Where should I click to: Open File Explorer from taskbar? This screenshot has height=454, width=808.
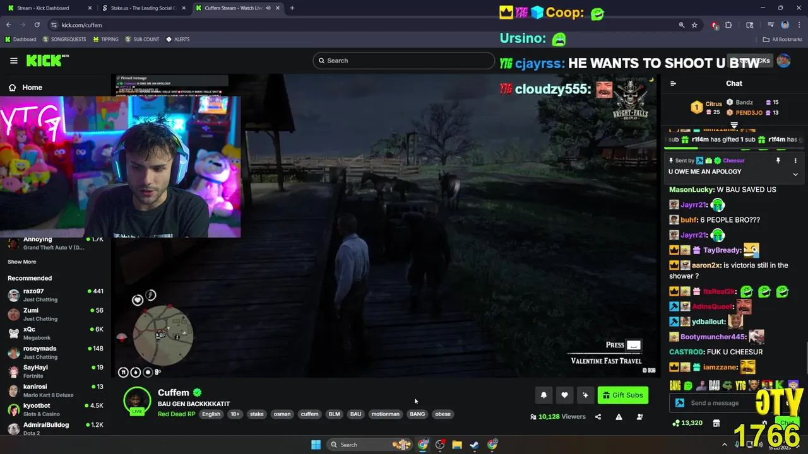(457, 445)
